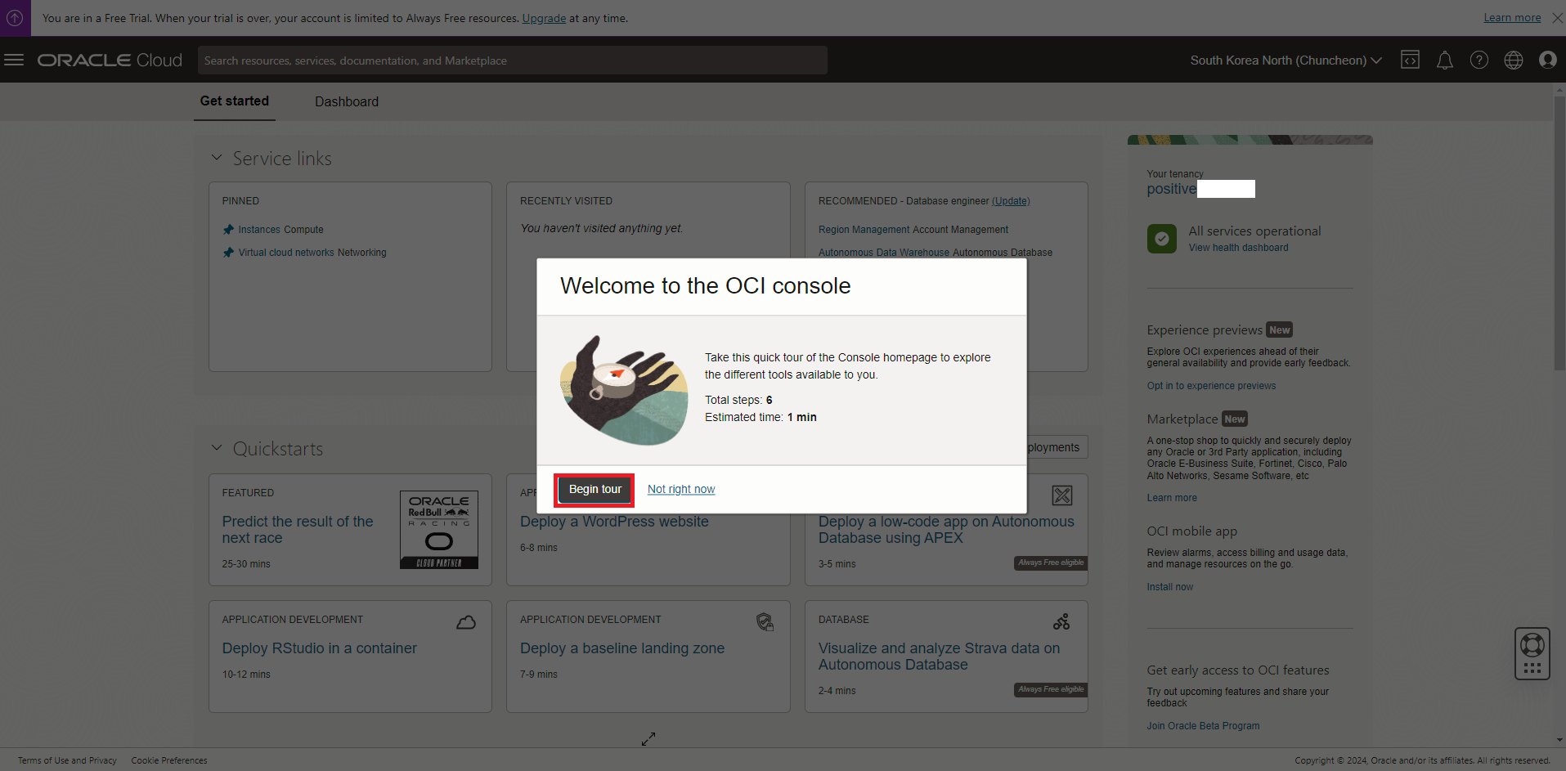1566x771 pixels.
Task: Click the tenancy name positive
Action: click(1171, 189)
